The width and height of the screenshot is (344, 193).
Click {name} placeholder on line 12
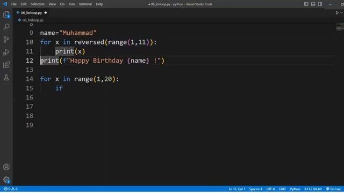coord(138,61)
